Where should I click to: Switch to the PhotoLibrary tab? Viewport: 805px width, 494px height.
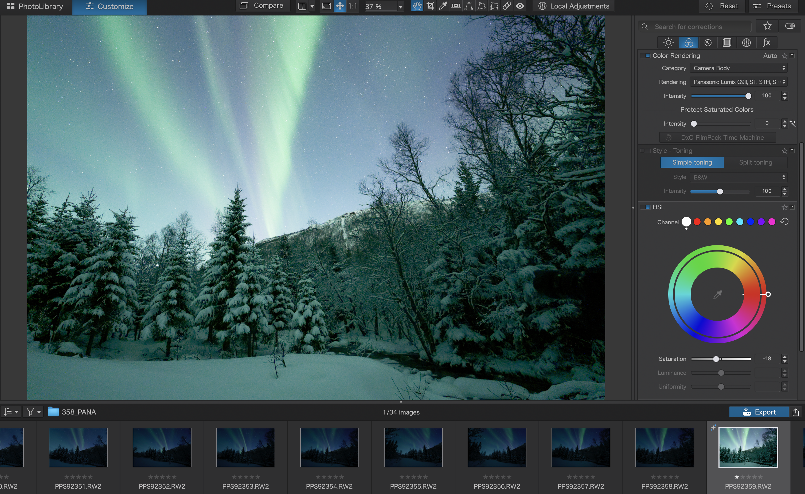[x=35, y=6]
